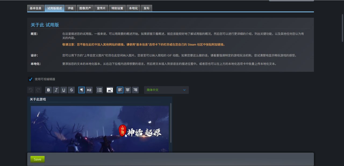Switch to the 本地化 tab

(x=133, y=8)
